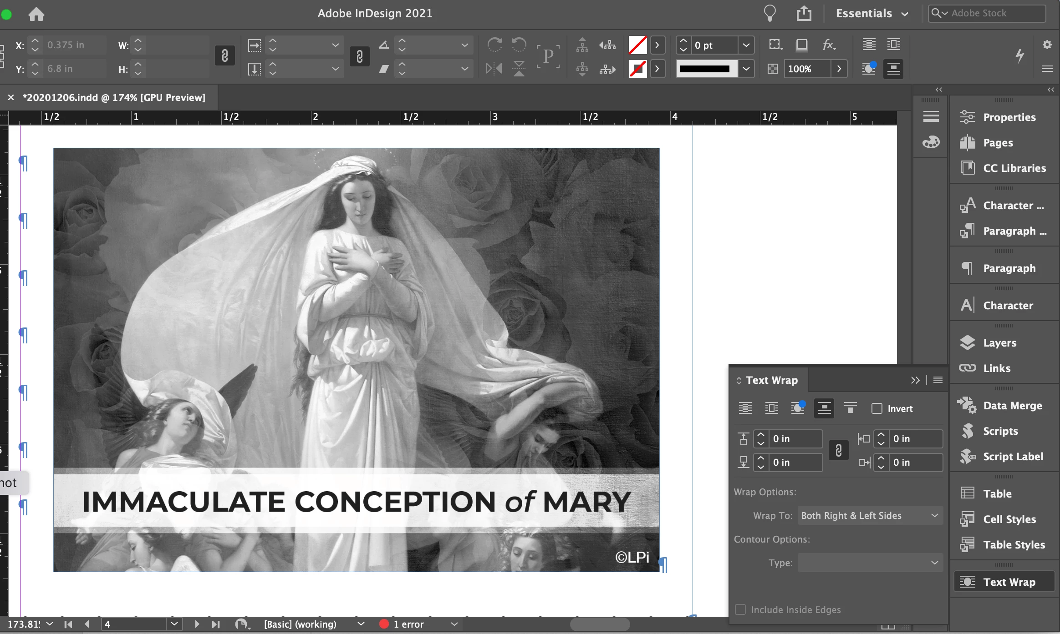The width and height of the screenshot is (1060, 634).
Task: Click the Links panel button
Action: (996, 368)
